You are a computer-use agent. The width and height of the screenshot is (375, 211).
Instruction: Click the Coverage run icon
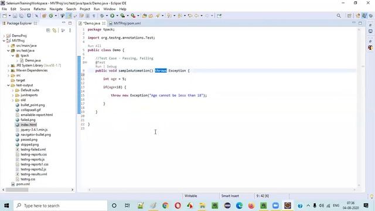pyautogui.click(x=122, y=16)
